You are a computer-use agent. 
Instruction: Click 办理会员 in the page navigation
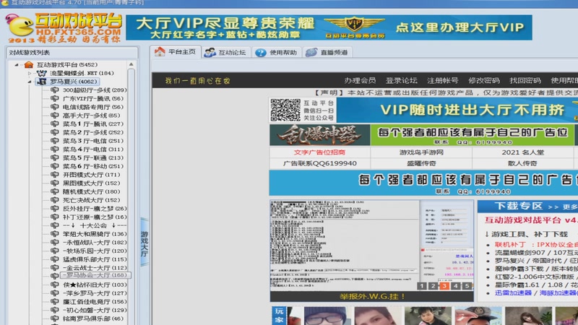[360, 80]
